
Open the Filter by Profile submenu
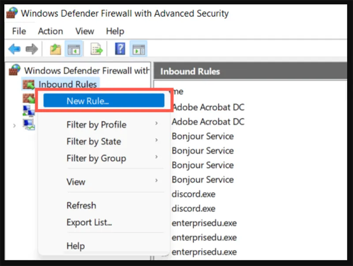tap(96, 125)
